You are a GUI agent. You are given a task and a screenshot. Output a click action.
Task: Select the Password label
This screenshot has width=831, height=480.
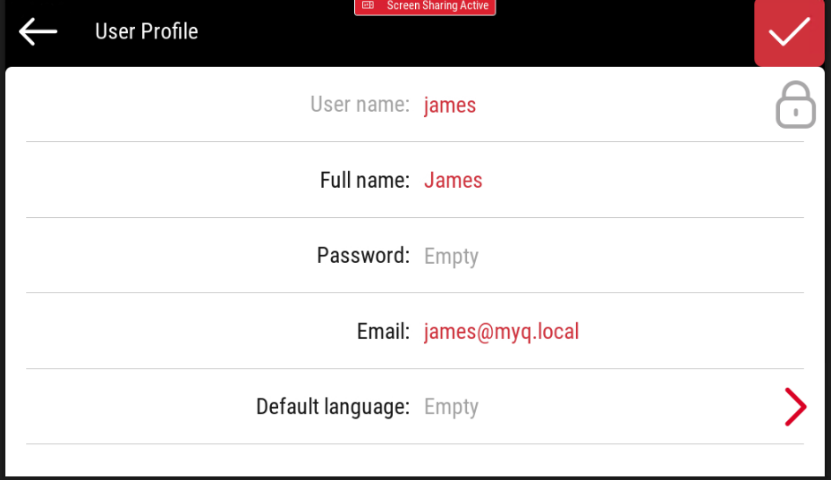pos(362,256)
